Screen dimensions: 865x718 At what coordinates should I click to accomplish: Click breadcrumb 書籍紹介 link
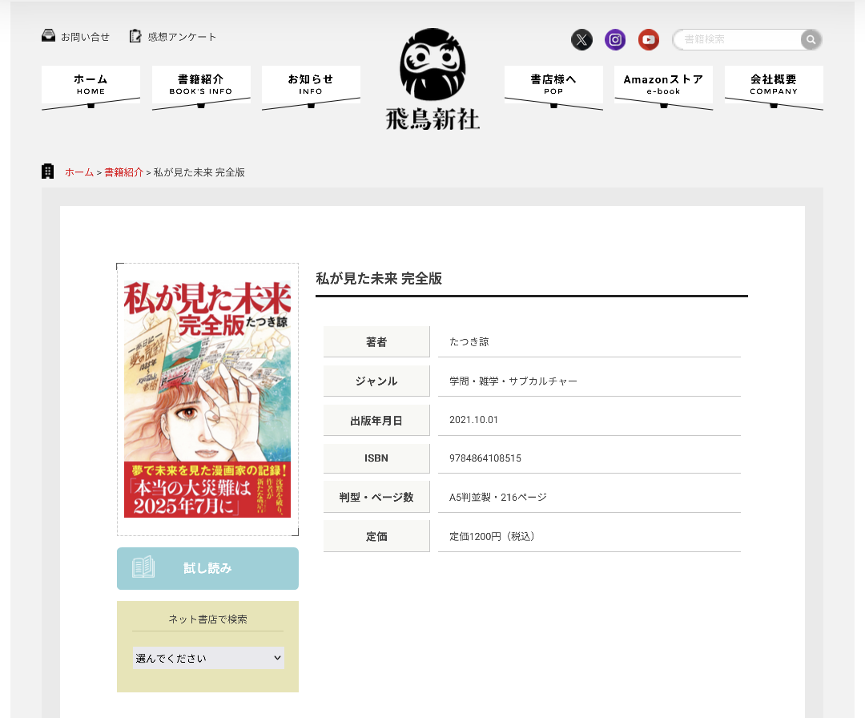point(123,172)
